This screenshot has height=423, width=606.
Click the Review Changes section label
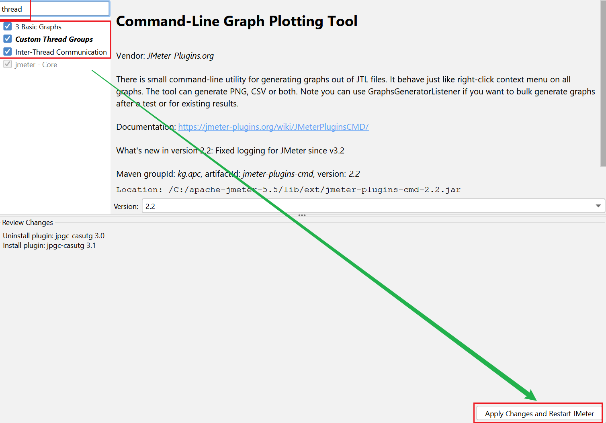(x=28, y=223)
